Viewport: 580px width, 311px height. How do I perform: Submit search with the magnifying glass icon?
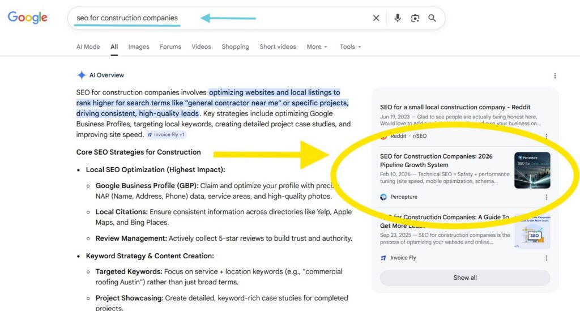click(x=432, y=18)
